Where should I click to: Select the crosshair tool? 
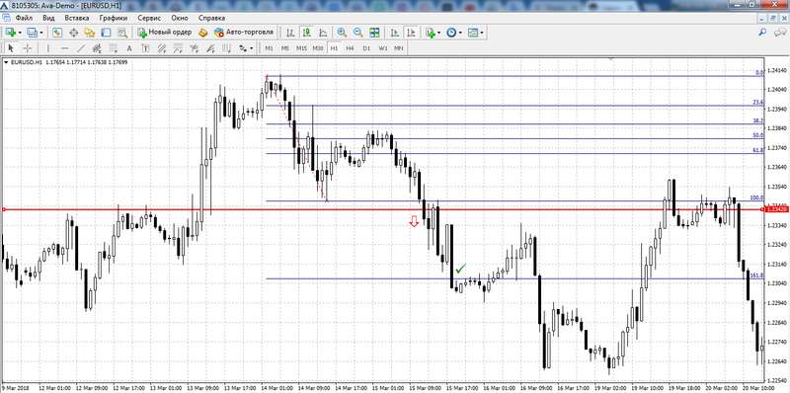[28, 48]
